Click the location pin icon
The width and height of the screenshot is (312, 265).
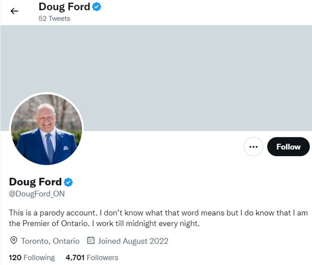[13, 241]
